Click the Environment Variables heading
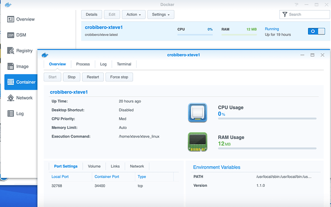Screen dimensions: 331x207 (x=216, y=167)
